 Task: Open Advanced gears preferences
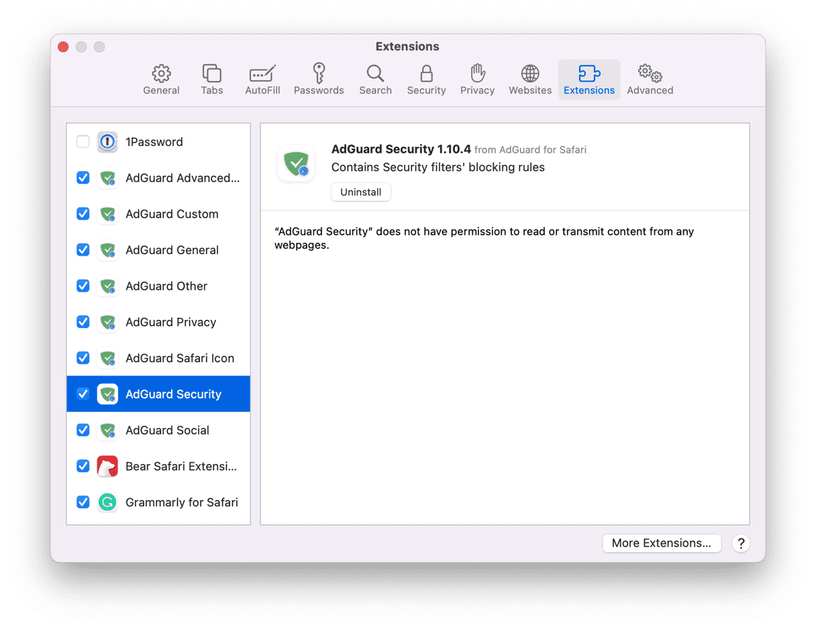pyautogui.click(x=650, y=80)
